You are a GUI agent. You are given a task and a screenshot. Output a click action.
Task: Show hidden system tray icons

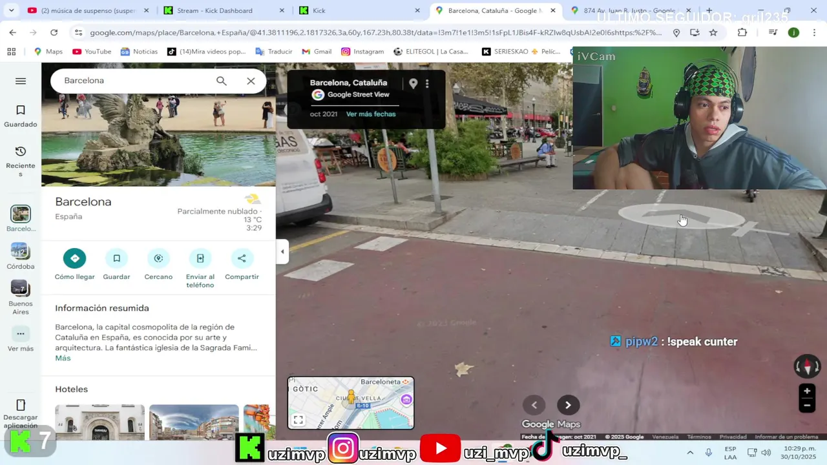point(690,453)
